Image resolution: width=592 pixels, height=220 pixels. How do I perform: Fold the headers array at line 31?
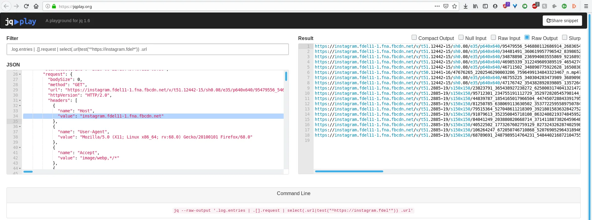click(x=20, y=101)
